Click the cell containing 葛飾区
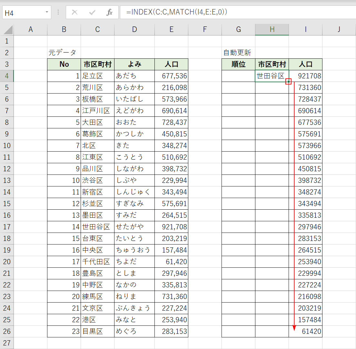This screenshot has width=356, height=349. point(98,134)
